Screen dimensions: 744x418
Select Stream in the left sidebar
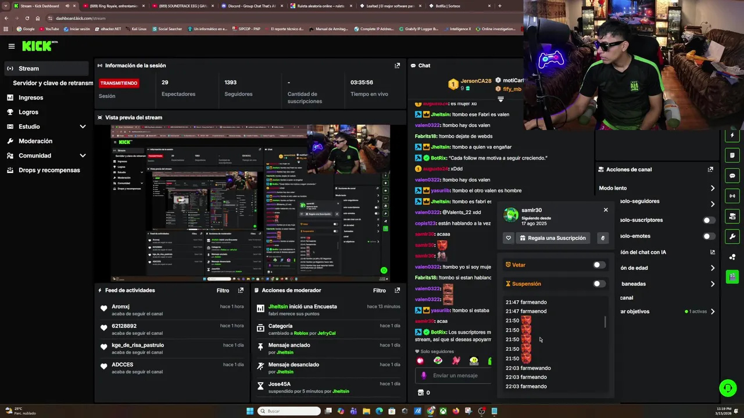point(46,69)
